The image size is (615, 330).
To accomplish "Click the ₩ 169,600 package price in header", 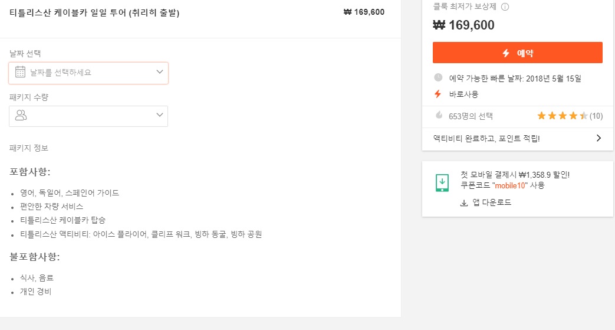I will pos(364,12).
